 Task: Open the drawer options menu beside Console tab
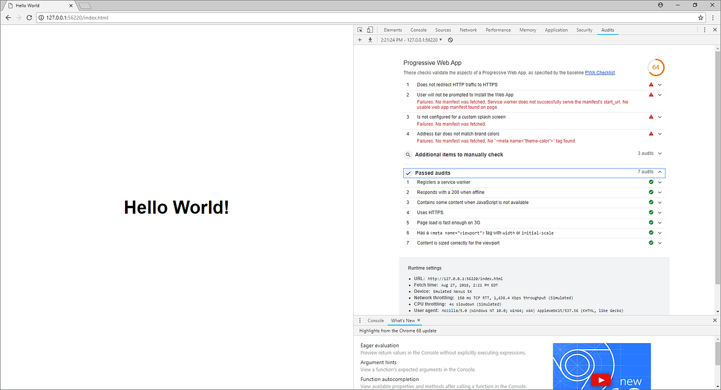coord(359,320)
